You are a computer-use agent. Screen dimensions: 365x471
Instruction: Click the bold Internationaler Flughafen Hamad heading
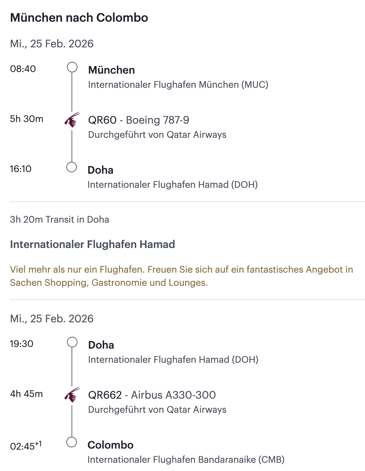93,244
